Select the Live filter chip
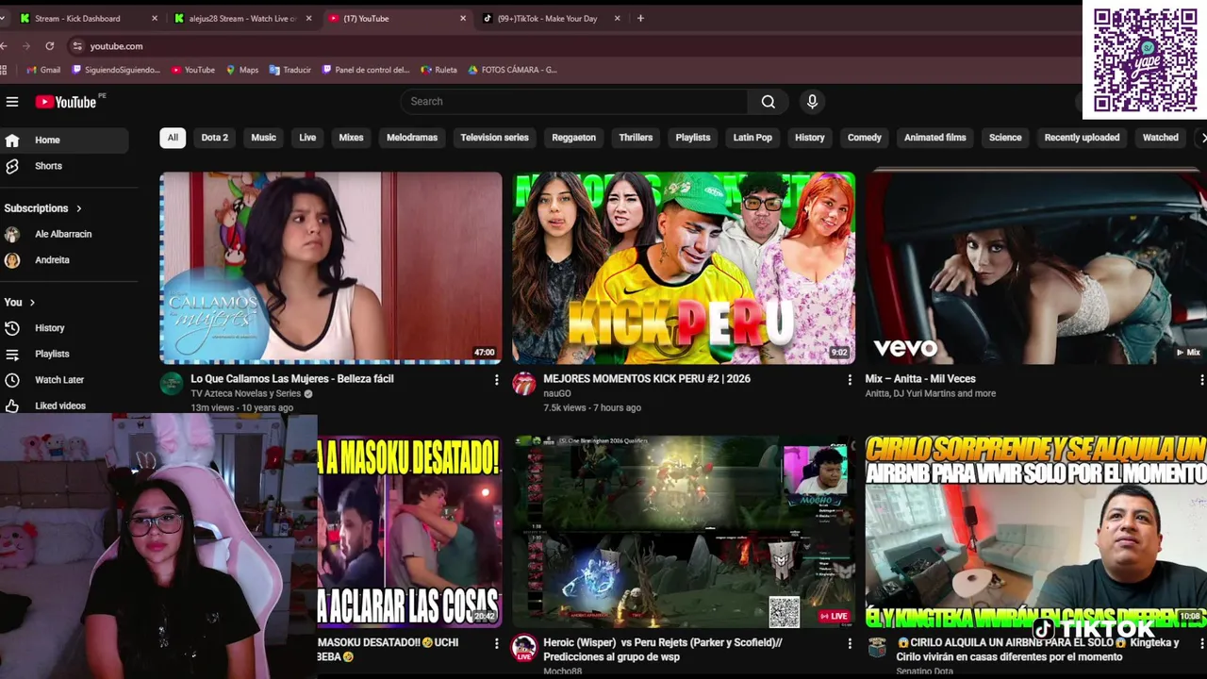The width and height of the screenshot is (1207, 679). pyautogui.click(x=307, y=138)
